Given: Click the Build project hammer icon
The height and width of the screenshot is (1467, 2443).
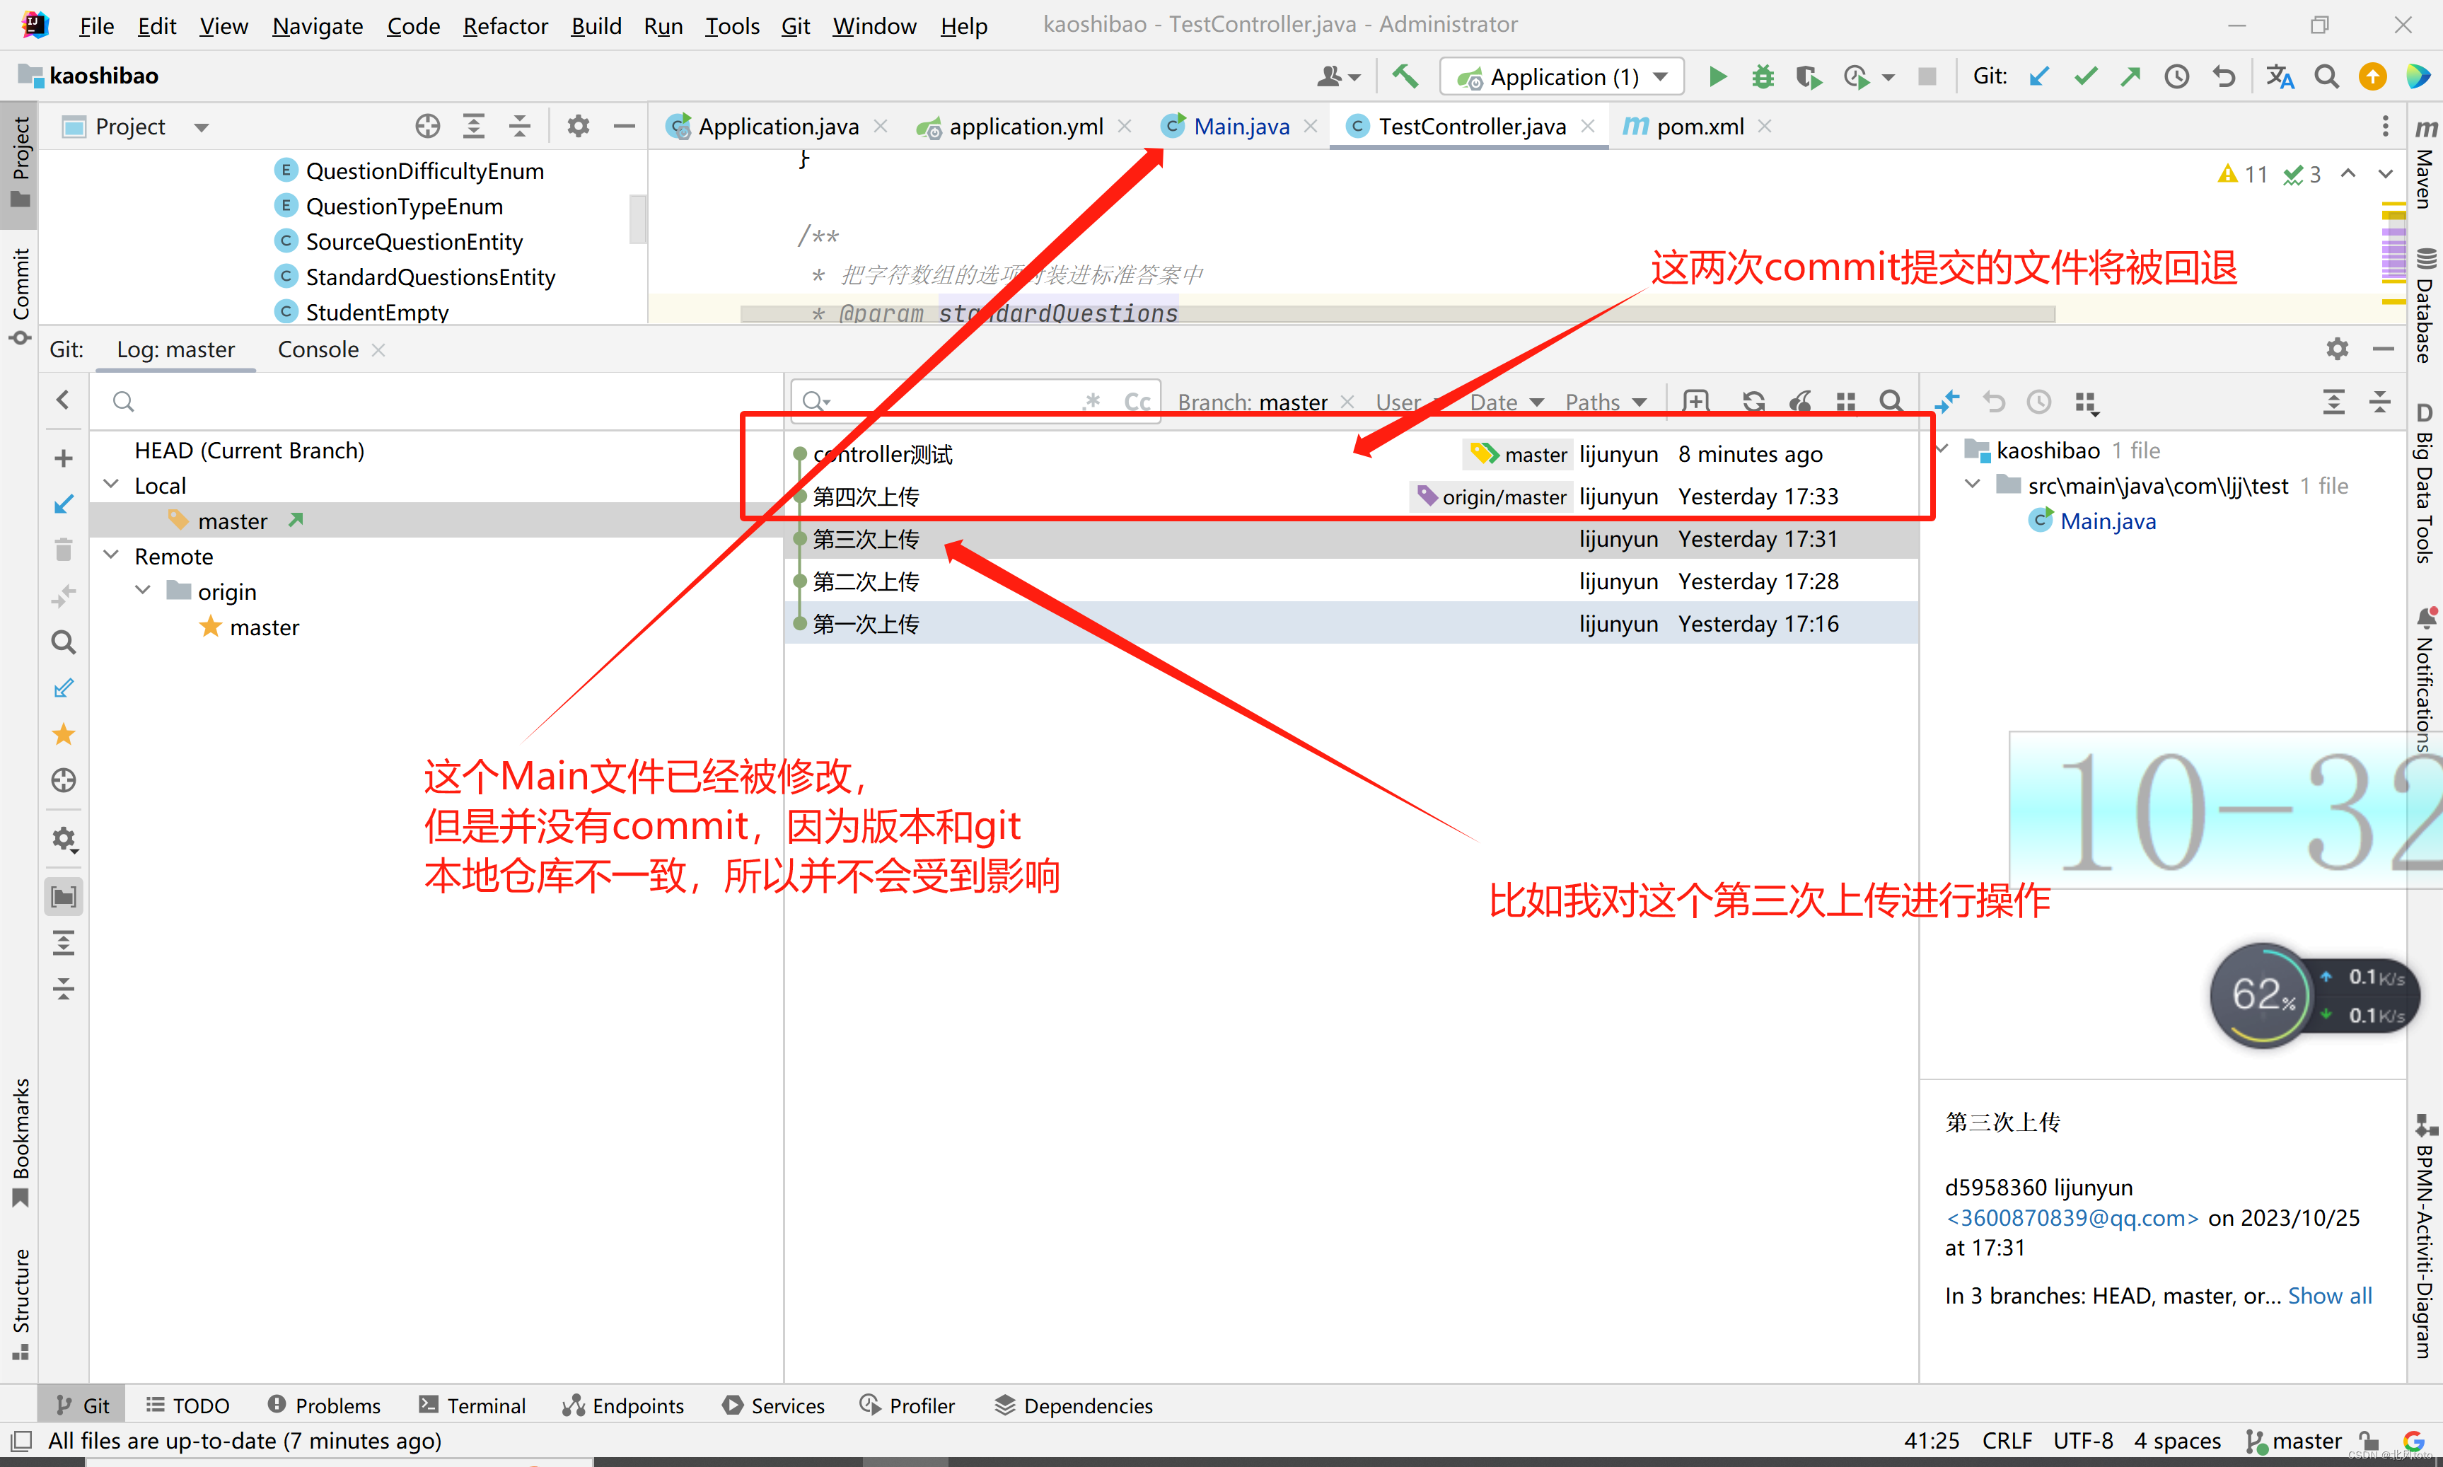Looking at the screenshot, I should pos(1404,76).
